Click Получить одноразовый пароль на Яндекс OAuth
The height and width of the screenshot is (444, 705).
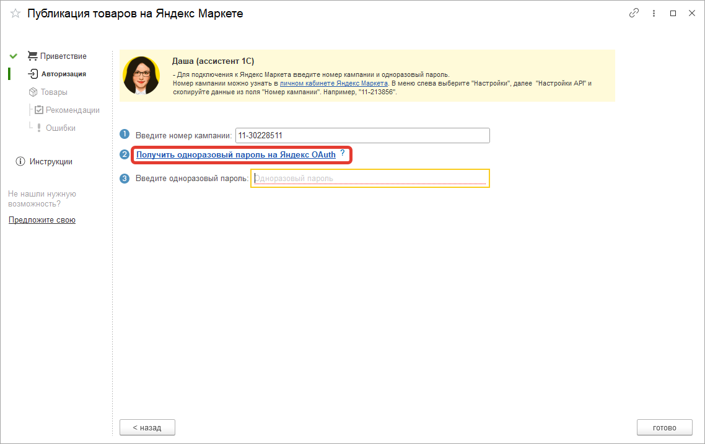click(x=236, y=155)
